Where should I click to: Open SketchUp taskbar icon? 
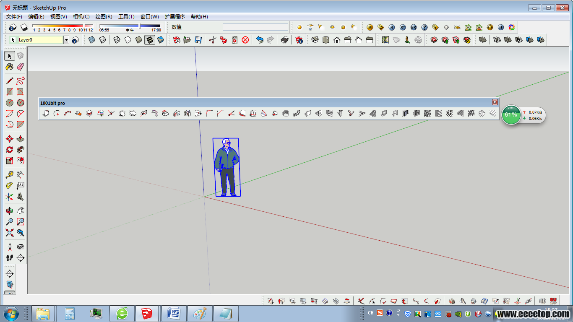[x=147, y=314]
